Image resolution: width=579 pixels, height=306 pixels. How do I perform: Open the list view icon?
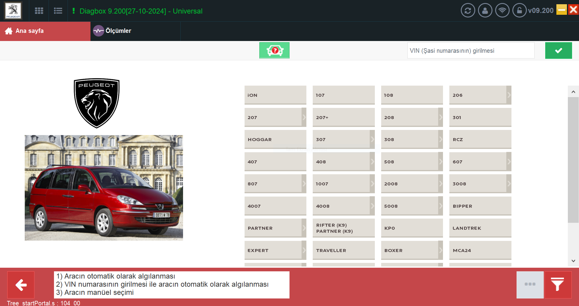58,11
